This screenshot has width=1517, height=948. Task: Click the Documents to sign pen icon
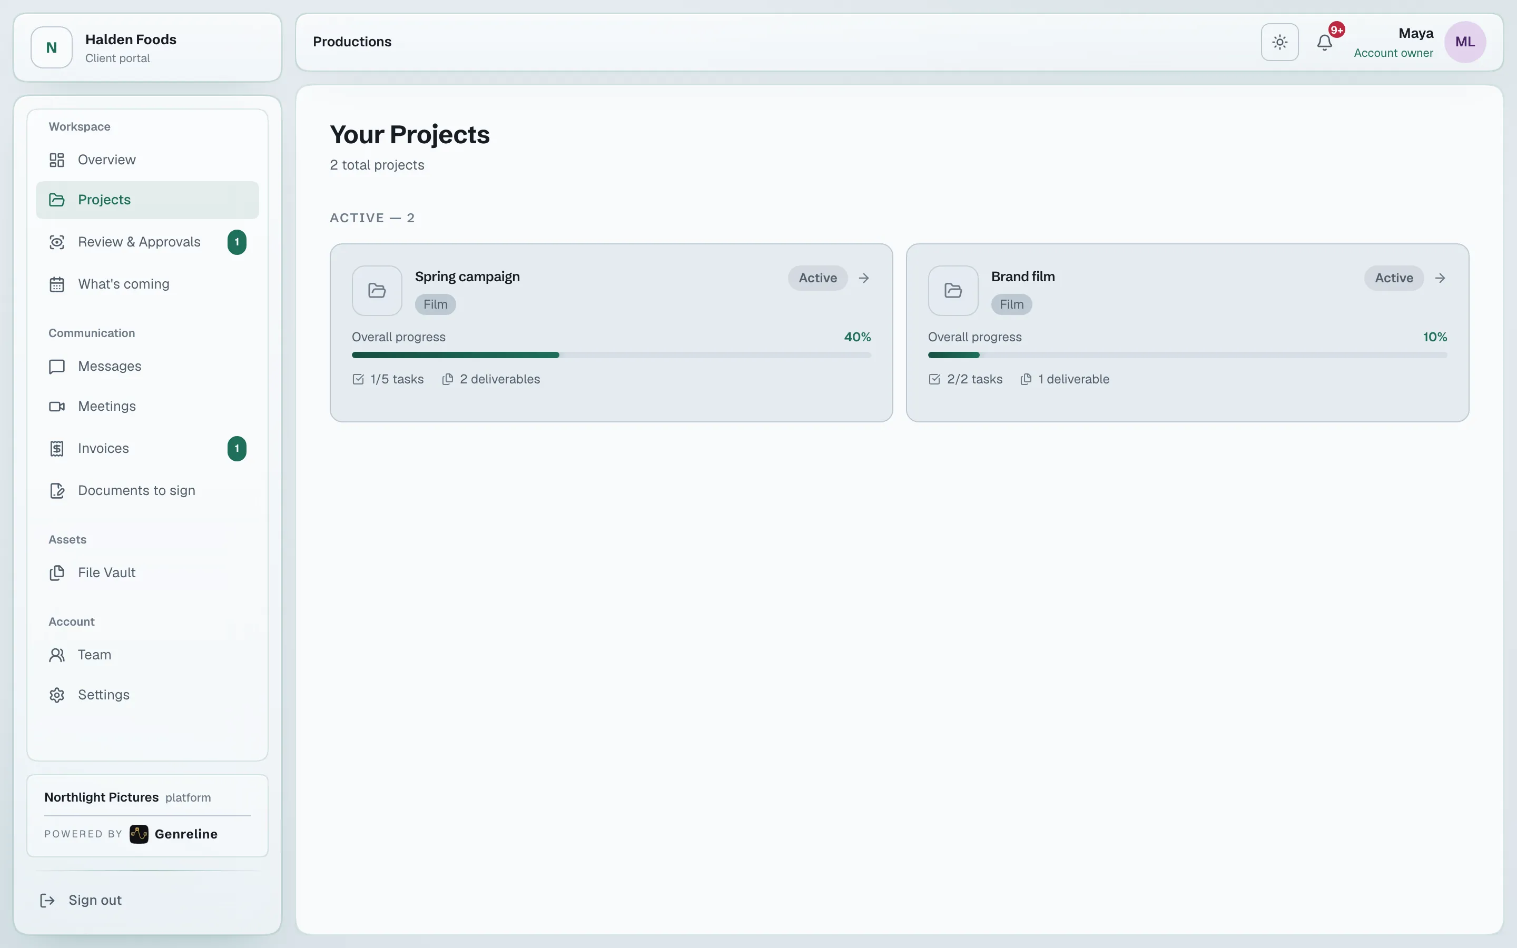[57, 491]
